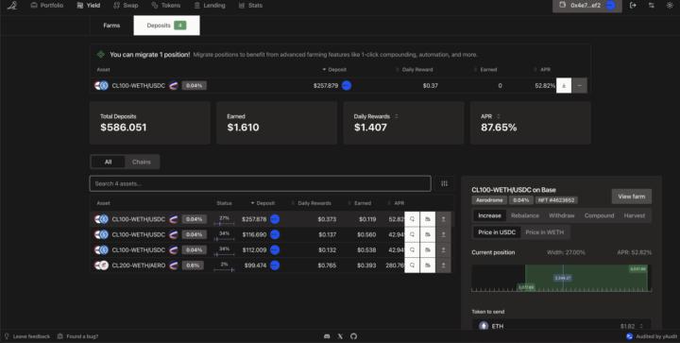Switch to the Deposits tab
The image size is (680, 343).
click(166, 26)
